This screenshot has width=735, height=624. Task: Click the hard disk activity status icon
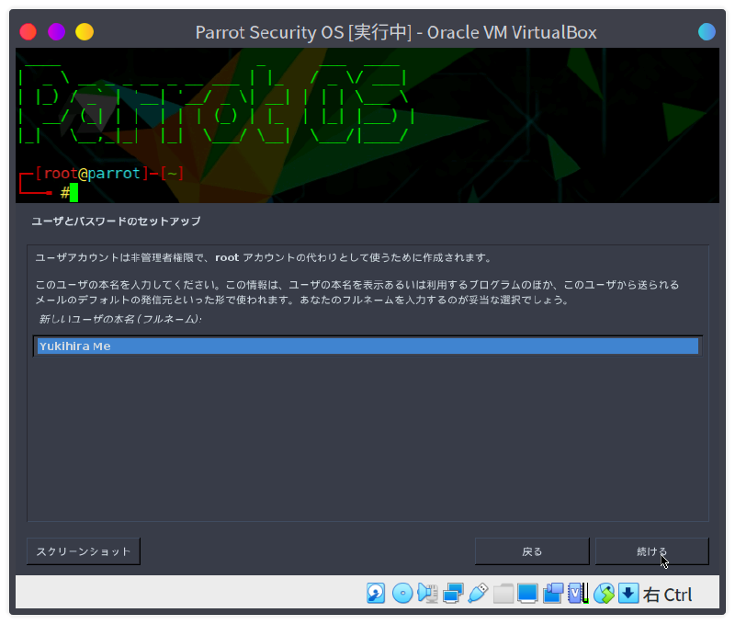pos(376,593)
